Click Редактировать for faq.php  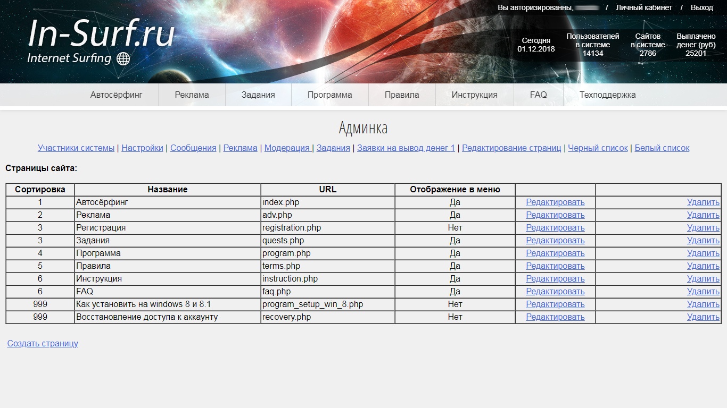(555, 292)
